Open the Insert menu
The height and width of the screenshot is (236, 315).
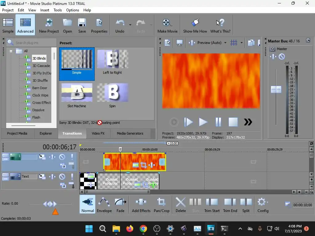[x=45, y=10]
